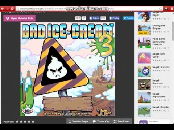Viewport: 174px width, 130px height.
Task: Click the nitrome.com link in the game
Action: click(80, 114)
